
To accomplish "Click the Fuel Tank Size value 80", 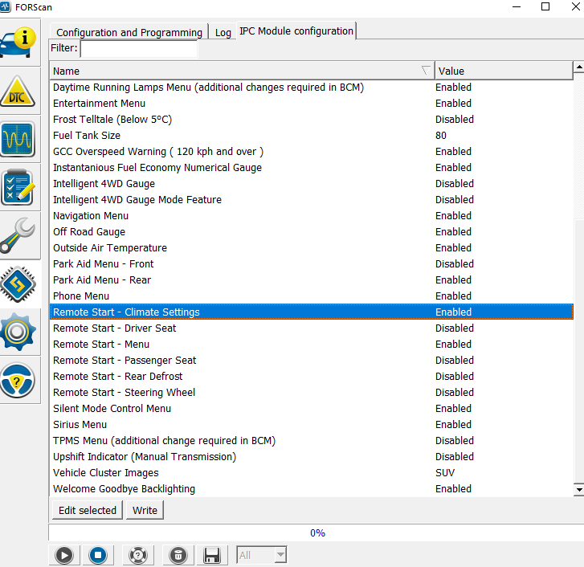I will [441, 135].
